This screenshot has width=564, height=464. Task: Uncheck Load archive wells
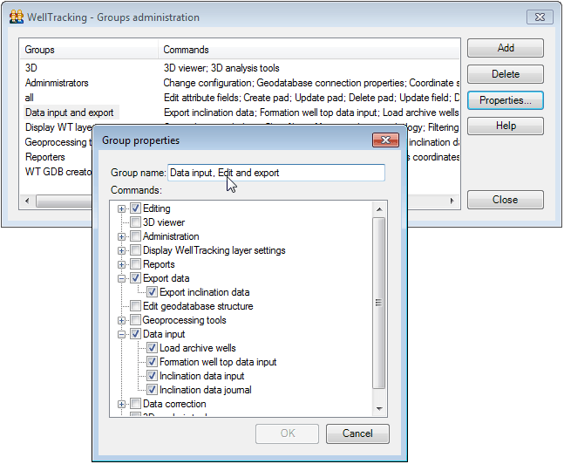pyautogui.click(x=153, y=348)
